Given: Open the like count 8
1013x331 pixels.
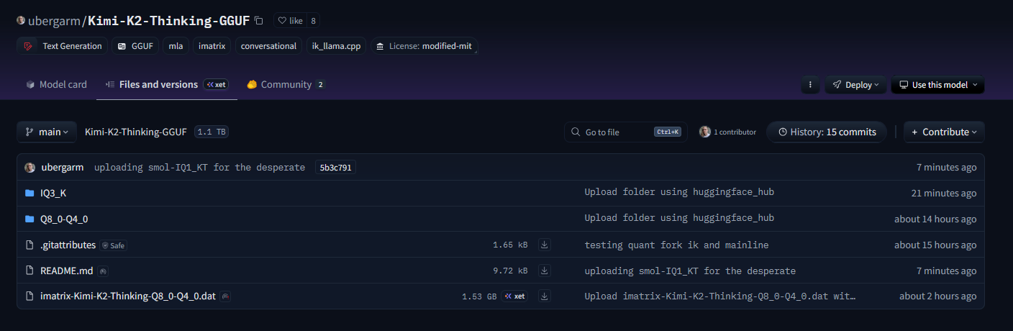Looking at the screenshot, I should [x=314, y=21].
